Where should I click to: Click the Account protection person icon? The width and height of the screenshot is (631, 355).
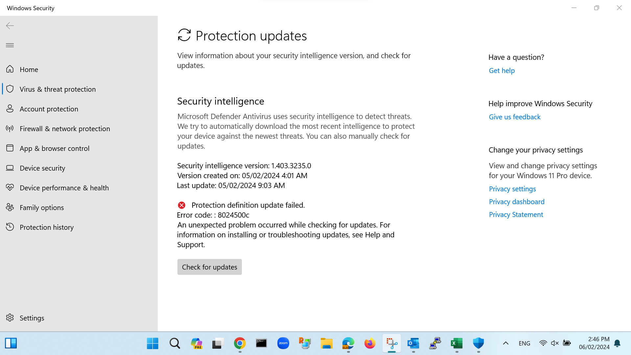pos(10,108)
